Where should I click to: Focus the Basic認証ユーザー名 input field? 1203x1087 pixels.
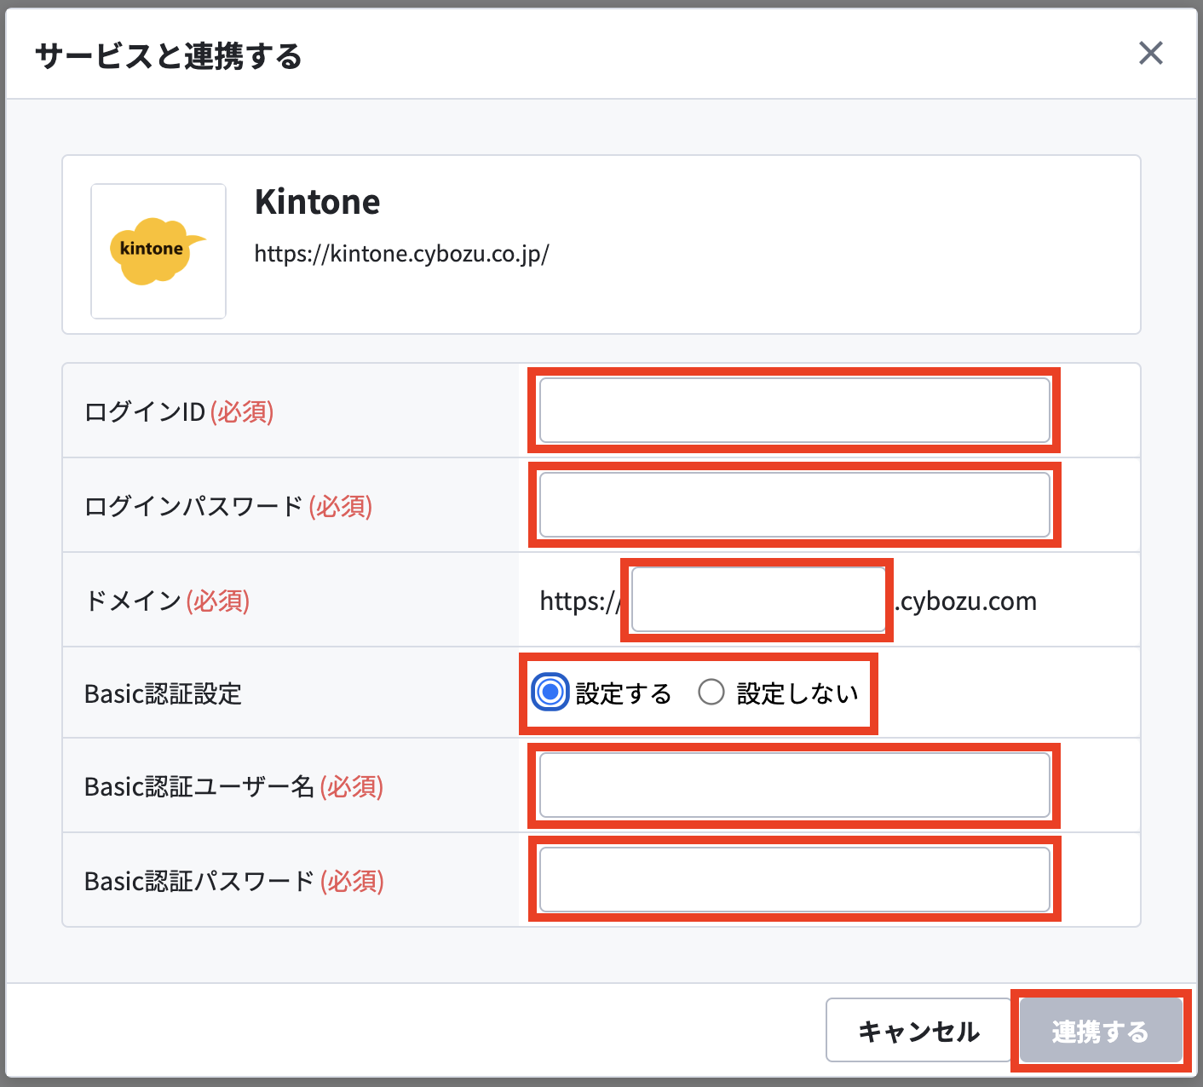pos(794,785)
